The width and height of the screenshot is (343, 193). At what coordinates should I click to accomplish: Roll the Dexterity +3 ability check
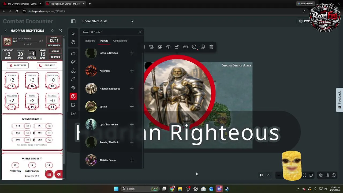[x=32, y=80]
